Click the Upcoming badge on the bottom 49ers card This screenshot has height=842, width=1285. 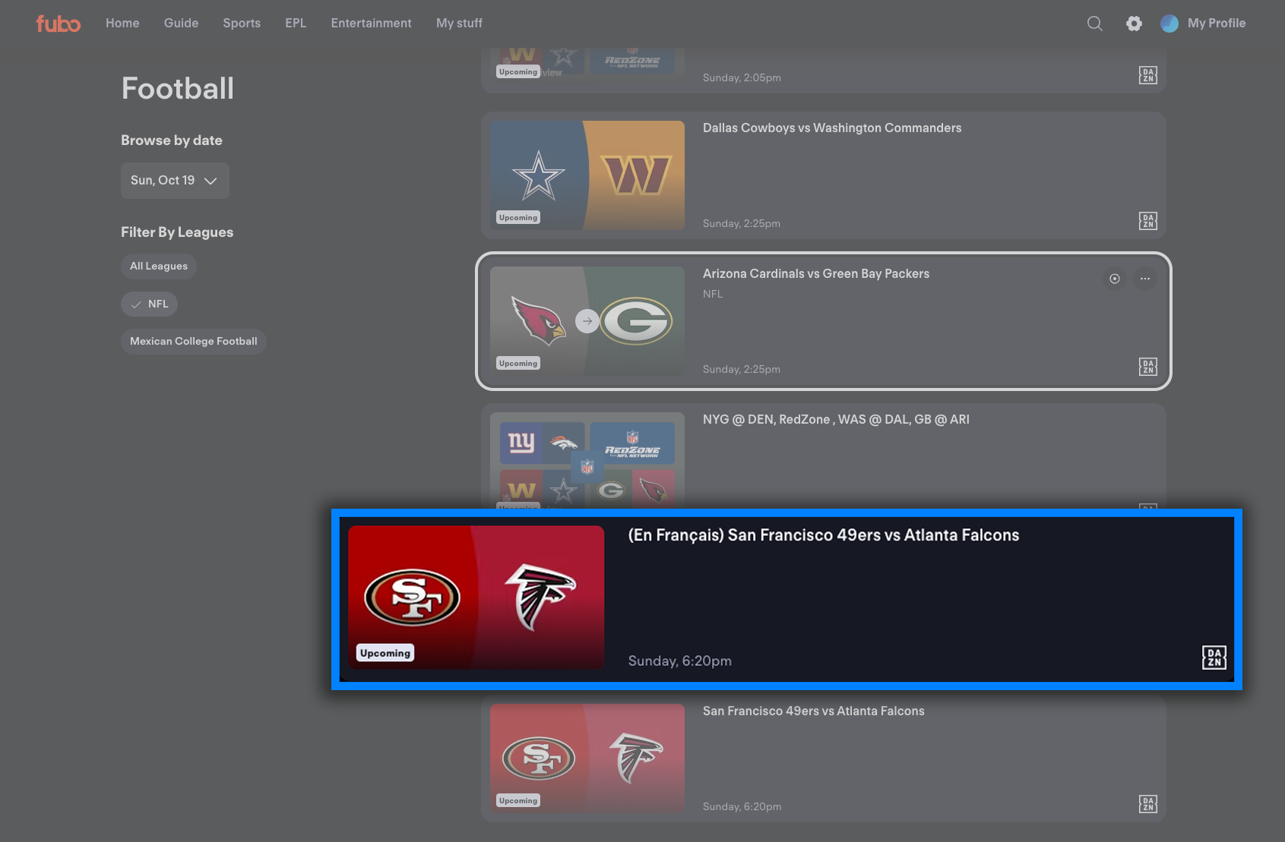click(x=518, y=801)
